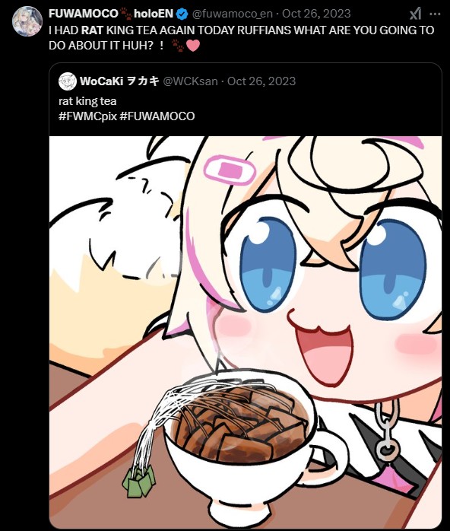Open the FUWAMOCO profile avatar
The image size is (450, 531).
(27, 21)
